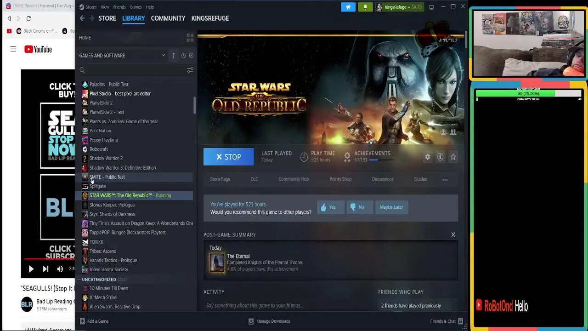Toggle the ready to play filter
Screen dimensions: 588x331
tap(191, 56)
